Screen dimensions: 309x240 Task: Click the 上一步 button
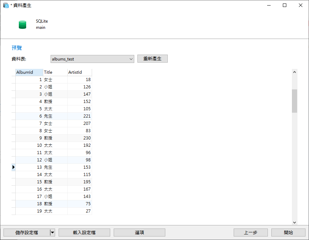250,232
